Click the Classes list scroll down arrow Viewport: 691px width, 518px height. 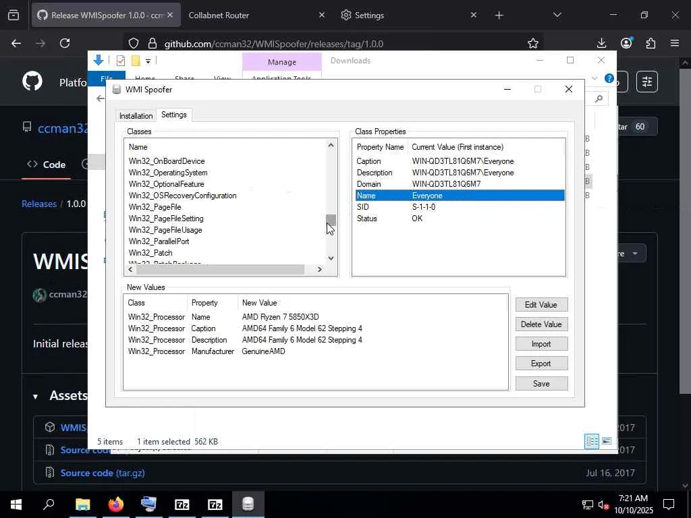click(x=331, y=258)
